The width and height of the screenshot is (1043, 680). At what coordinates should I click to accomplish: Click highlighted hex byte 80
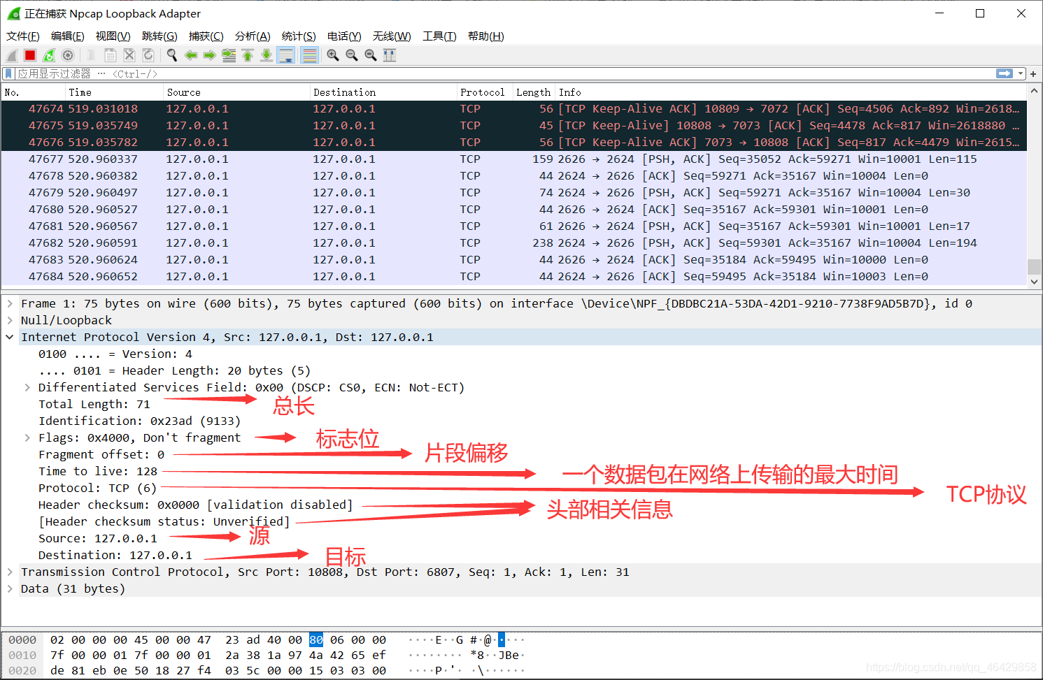(x=316, y=640)
